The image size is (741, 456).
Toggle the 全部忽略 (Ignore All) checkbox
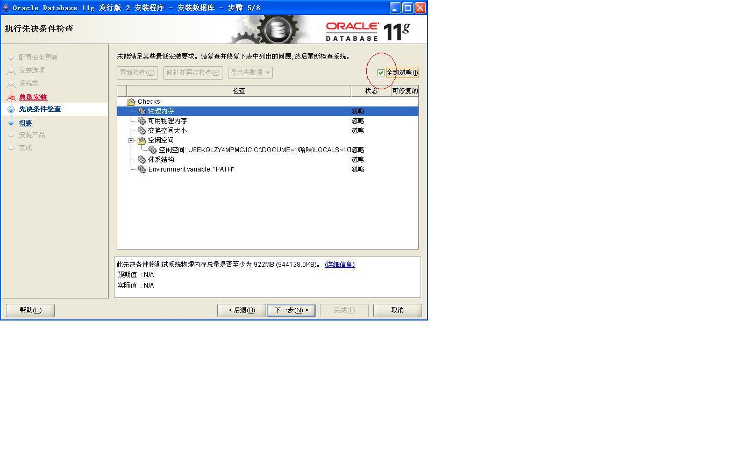pos(381,73)
